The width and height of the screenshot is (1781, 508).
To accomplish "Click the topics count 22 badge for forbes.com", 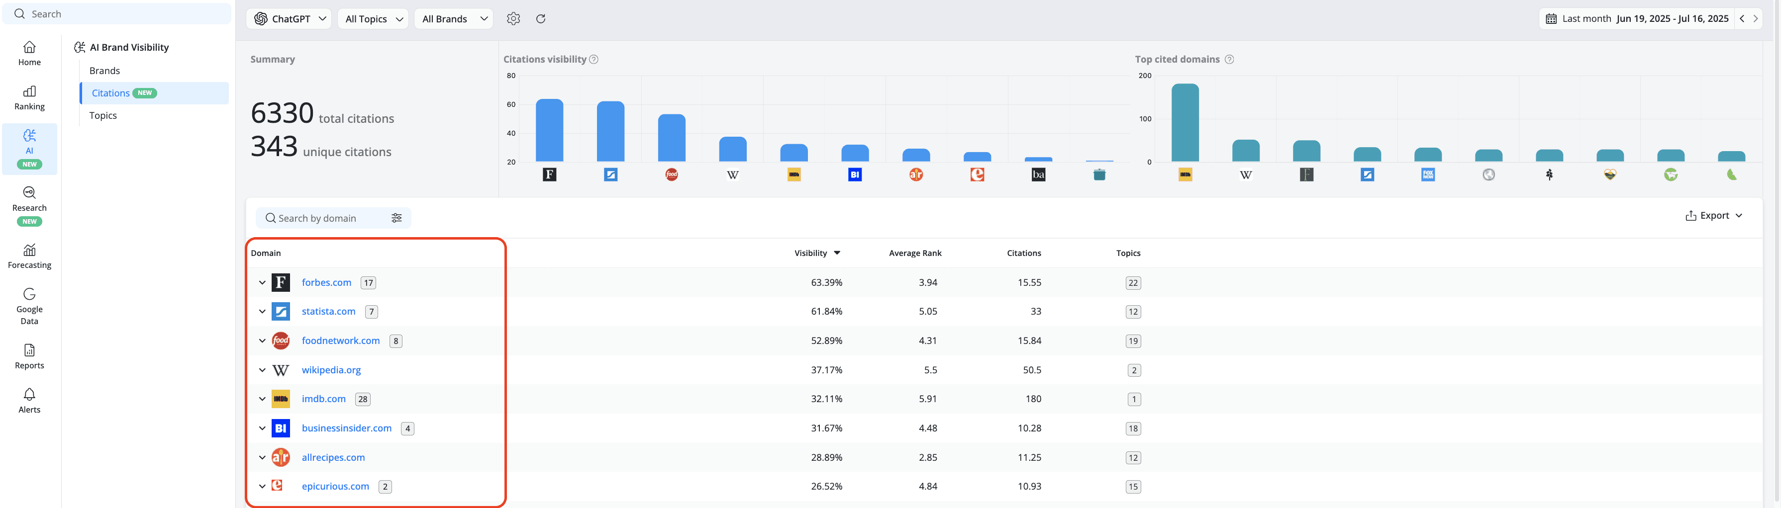I will 1133,283.
